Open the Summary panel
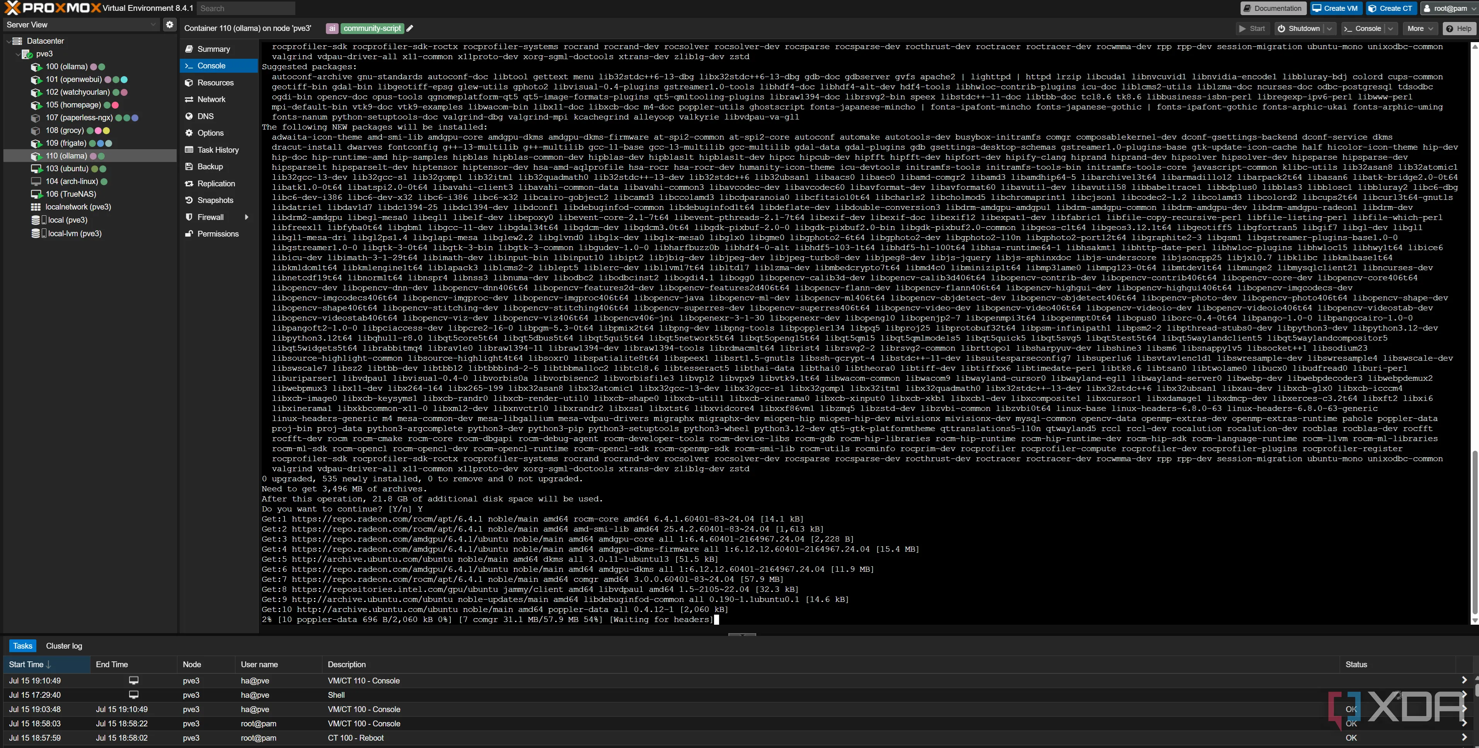Screen dimensions: 1479x748 [219, 49]
